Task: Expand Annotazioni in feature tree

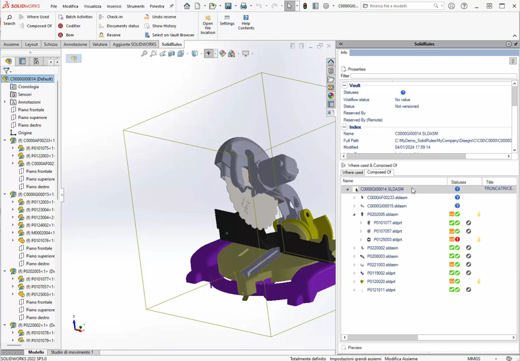Action: click(5, 102)
